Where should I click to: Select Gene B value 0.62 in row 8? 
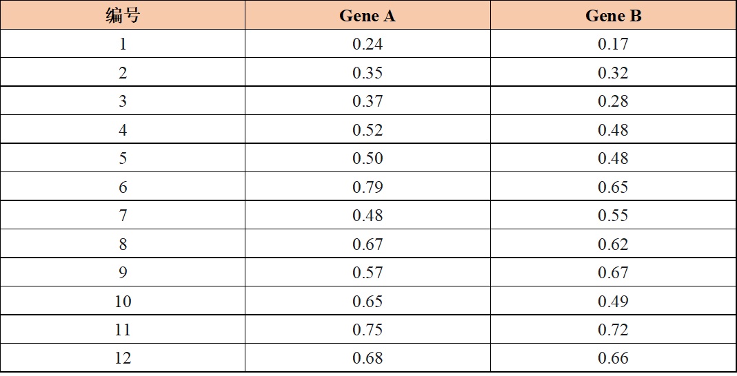[x=613, y=244]
